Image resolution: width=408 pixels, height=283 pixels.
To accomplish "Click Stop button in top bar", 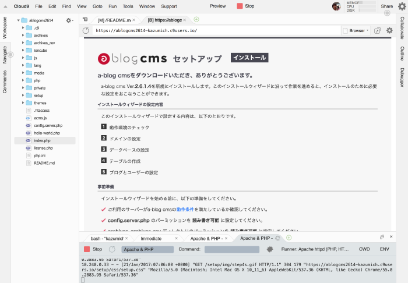I will [245, 6].
